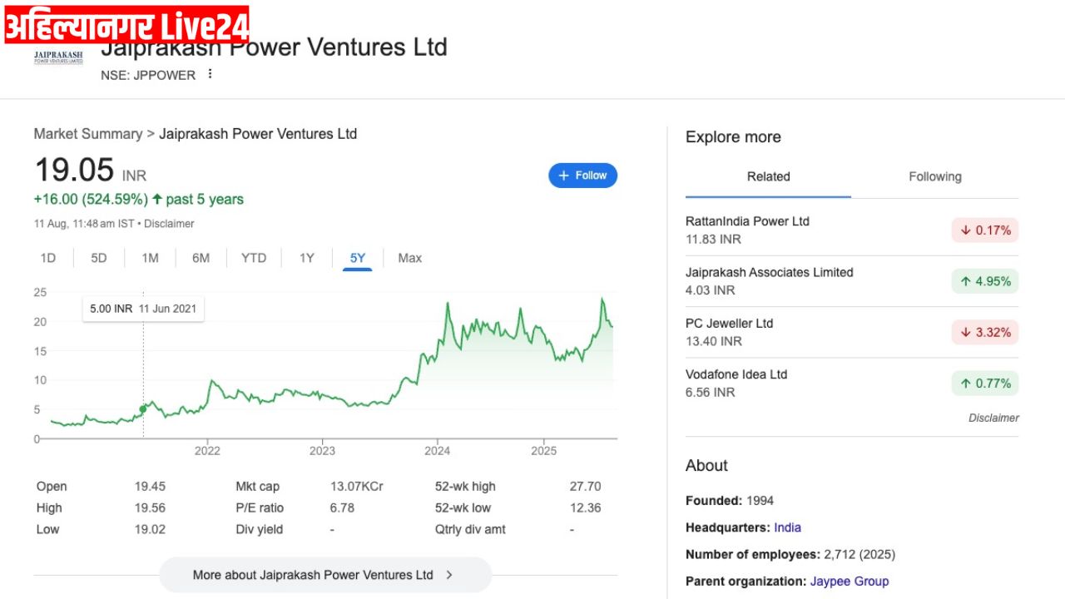Follow Jaiprakash Power Ventures stock

pos(582,176)
